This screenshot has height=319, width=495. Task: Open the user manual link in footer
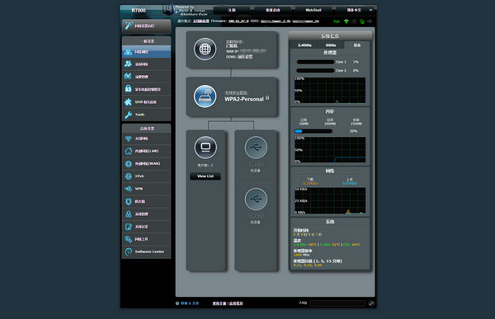pyautogui.click(x=219, y=303)
